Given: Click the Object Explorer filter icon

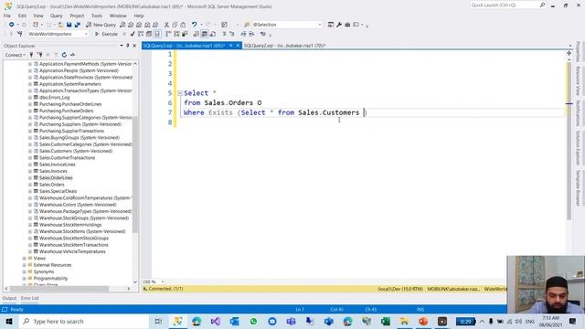Looking at the screenshot, I should pyautogui.click(x=56, y=55).
